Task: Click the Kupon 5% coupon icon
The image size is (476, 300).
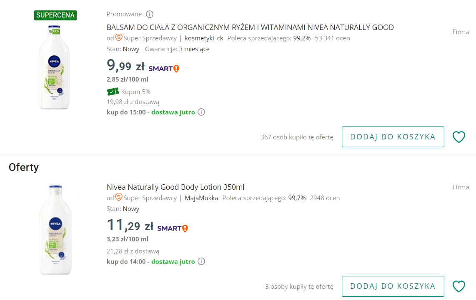Action: pyautogui.click(x=113, y=92)
